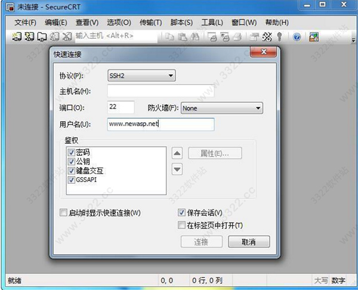Viewport: 358px width, 290px height.
Task: Click the Copy toolbar icon
Action: pyautogui.click(x=169, y=36)
